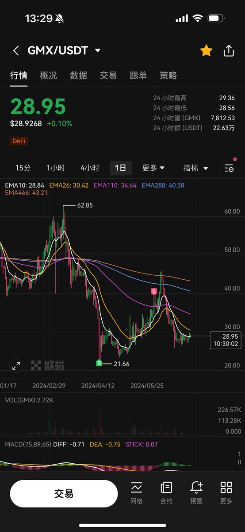The width and height of the screenshot is (245, 532).
Task: Tap the DeFi tag
Action: (18, 141)
